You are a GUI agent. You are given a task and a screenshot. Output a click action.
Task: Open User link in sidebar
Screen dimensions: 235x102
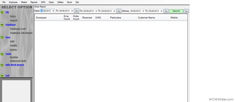8,37
